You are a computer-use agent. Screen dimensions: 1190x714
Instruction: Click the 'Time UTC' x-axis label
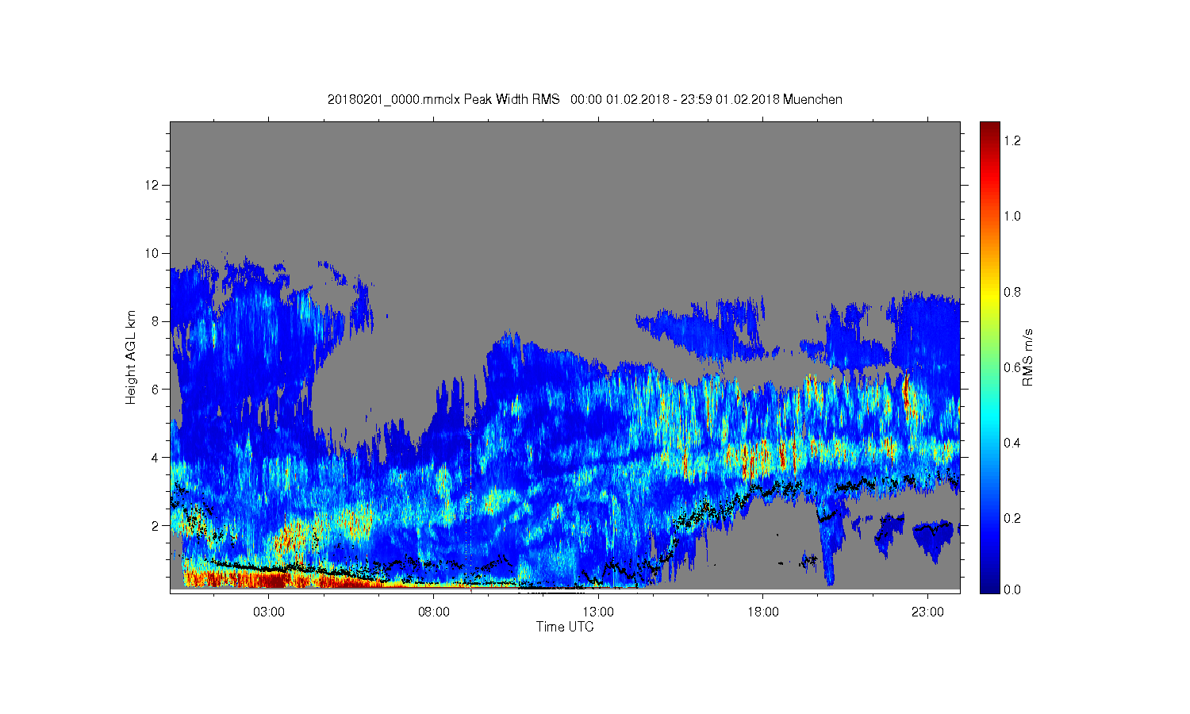(565, 627)
